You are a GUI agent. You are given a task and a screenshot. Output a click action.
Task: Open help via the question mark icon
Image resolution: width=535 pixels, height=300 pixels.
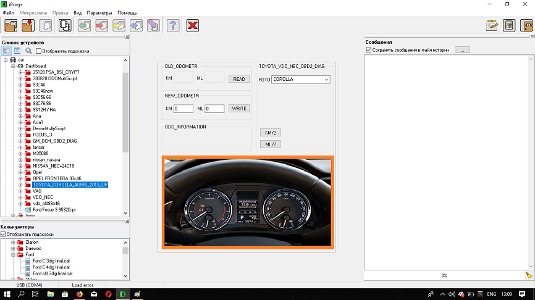click(x=173, y=25)
